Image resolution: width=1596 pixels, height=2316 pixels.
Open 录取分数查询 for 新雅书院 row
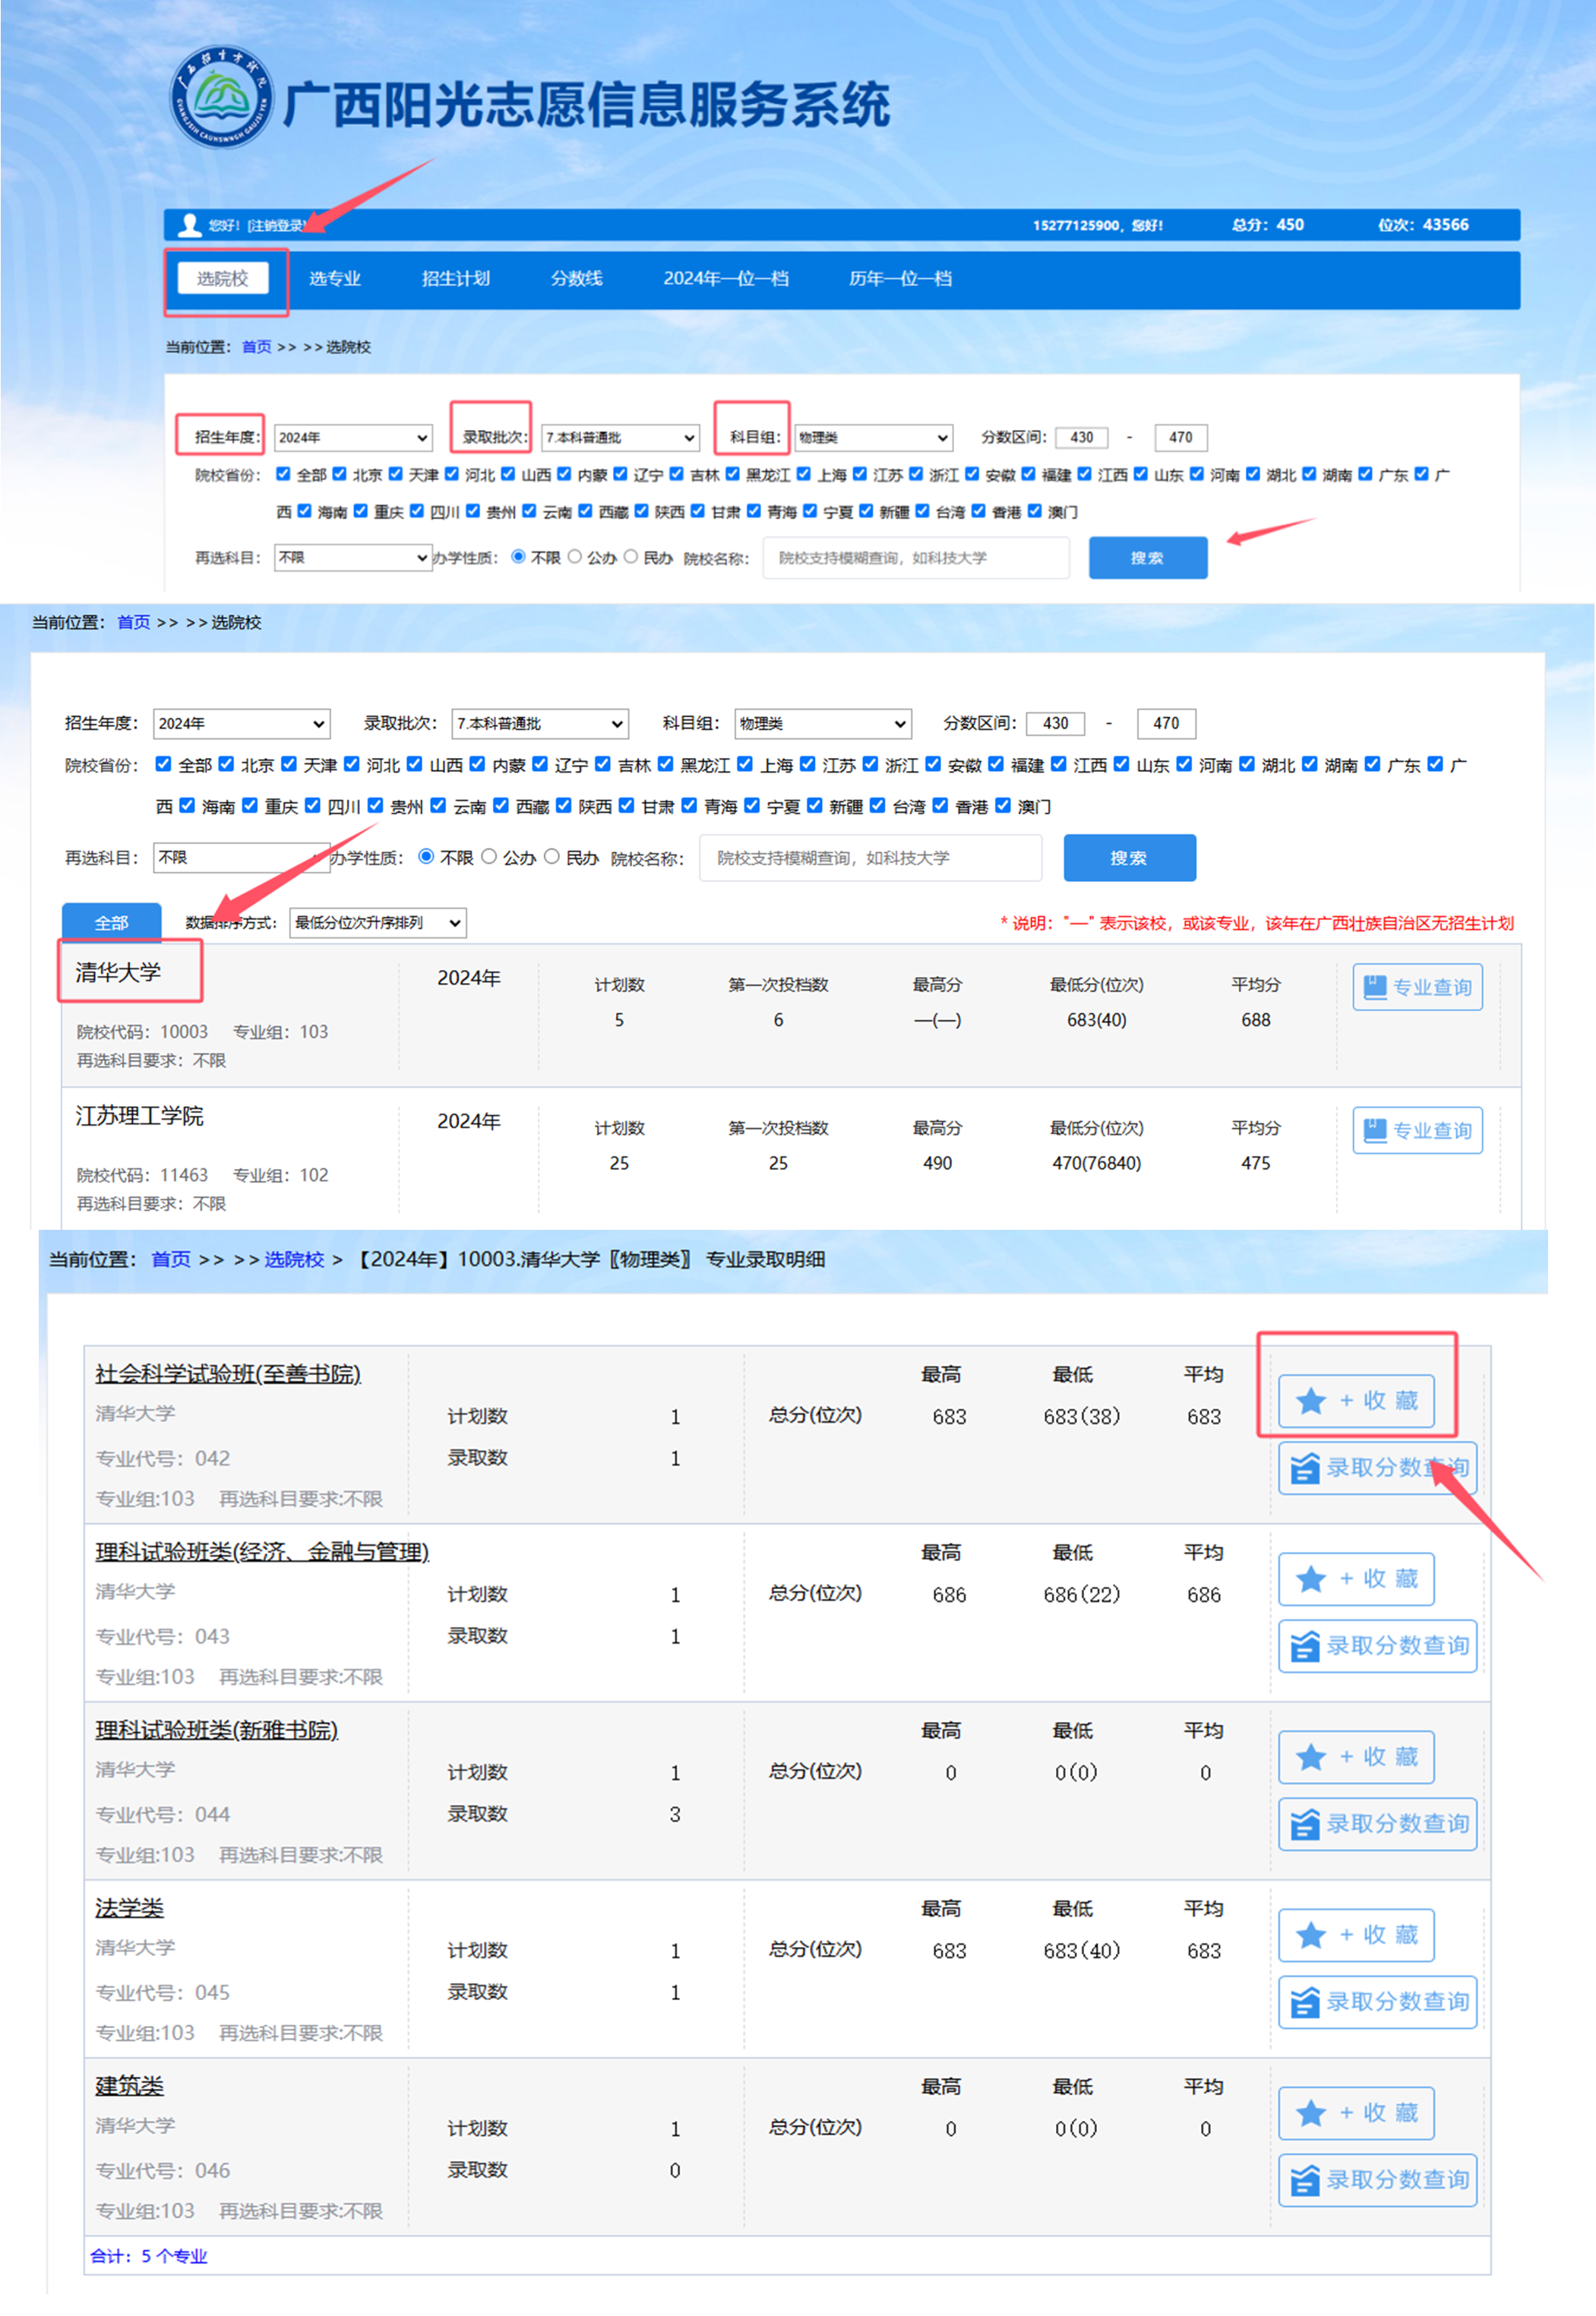point(1378,1823)
